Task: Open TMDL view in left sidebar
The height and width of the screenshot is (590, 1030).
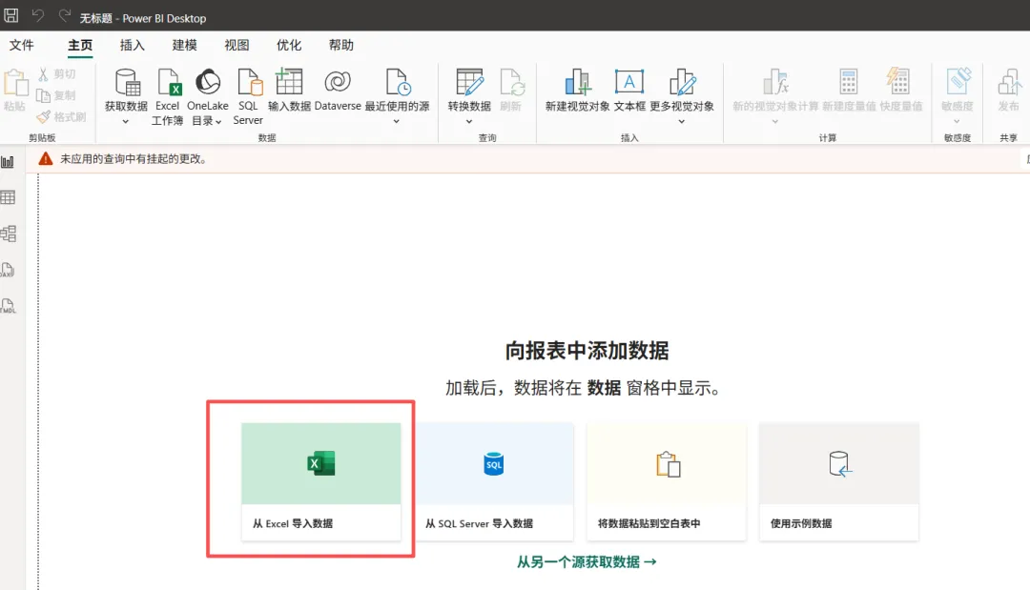Action: pyautogui.click(x=8, y=306)
